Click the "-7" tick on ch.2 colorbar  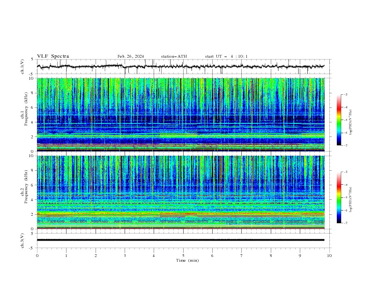pyautogui.click(x=346, y=223)
